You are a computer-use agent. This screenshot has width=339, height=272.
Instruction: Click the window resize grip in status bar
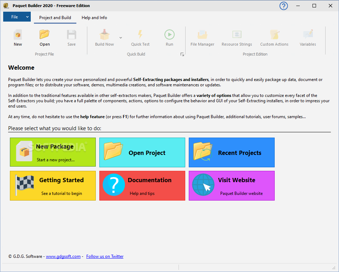[334, 268]
